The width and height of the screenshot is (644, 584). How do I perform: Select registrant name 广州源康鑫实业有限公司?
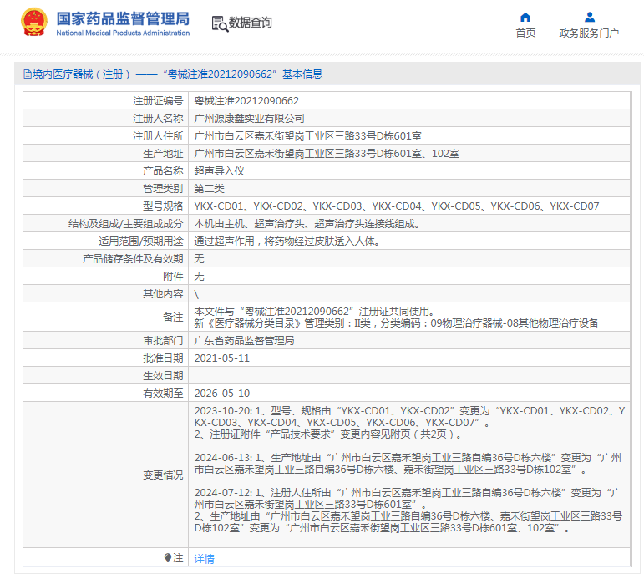[x=249, y=119]
